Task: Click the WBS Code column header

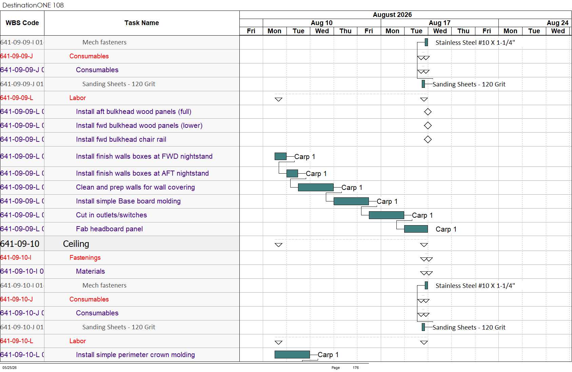Action: pyautogui.click(x=22, y=23)
